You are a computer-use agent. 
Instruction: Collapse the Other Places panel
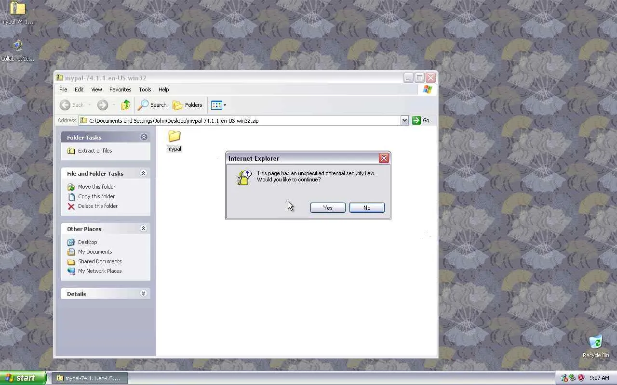pyautogui.click(x=143, y=229)
